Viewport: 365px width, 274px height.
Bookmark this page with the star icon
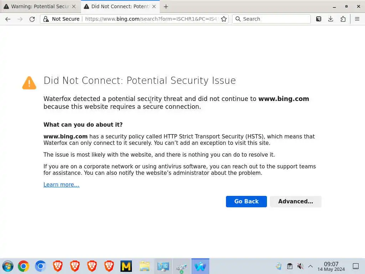[224, 19]
